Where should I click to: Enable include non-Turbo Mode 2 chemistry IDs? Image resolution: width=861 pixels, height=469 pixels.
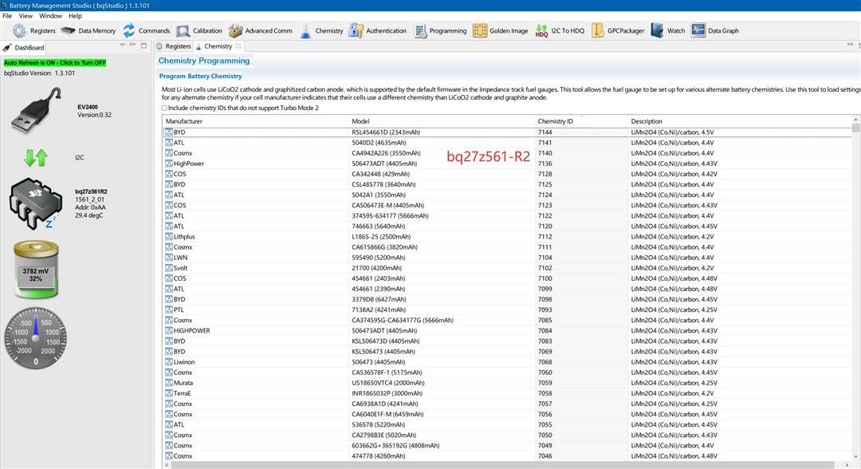tap(164, 108)
